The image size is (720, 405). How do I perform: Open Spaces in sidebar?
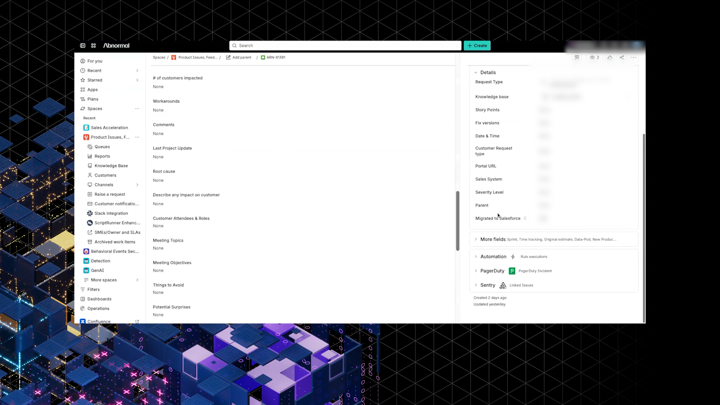coord(95,108)
